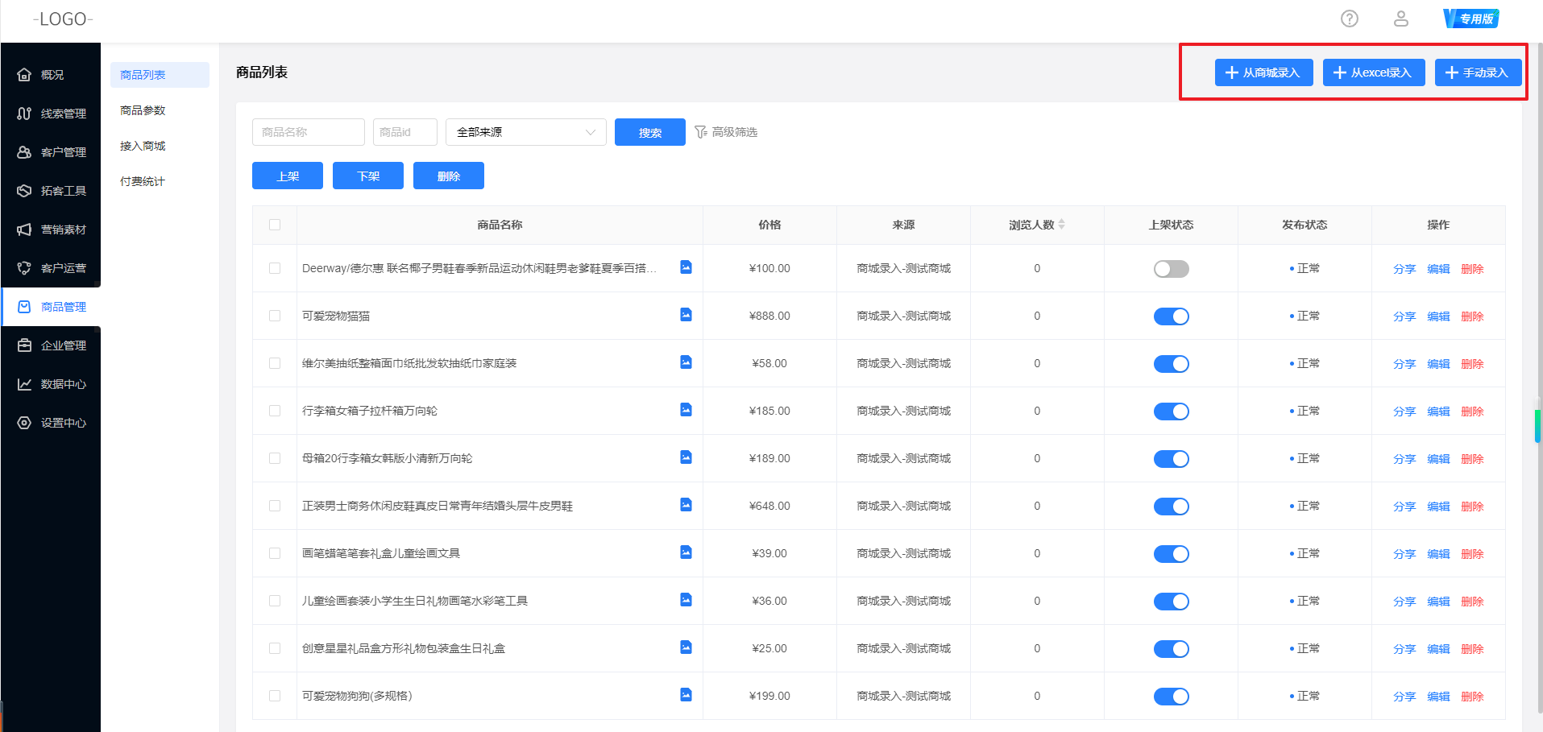Viewport: 1543px width, 732px height.
Task: Click the 高级筛选 filter icon
Action: 700,132
